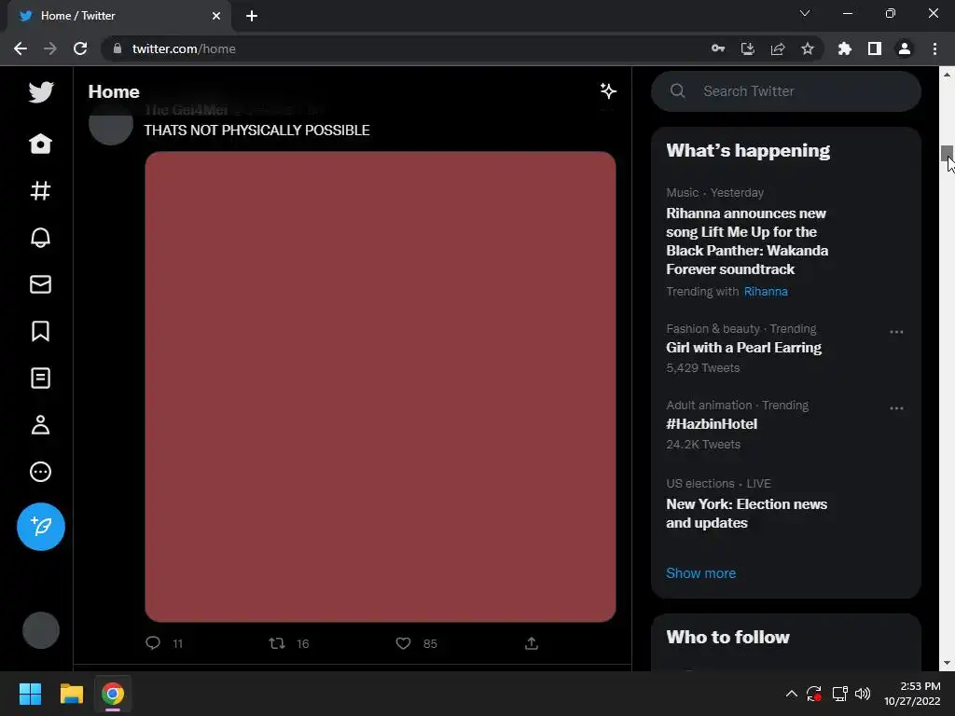The height and width of the screenshot is (716, 955).
Task: Click the page scrollbar thumb
Action: coord(947,152)
